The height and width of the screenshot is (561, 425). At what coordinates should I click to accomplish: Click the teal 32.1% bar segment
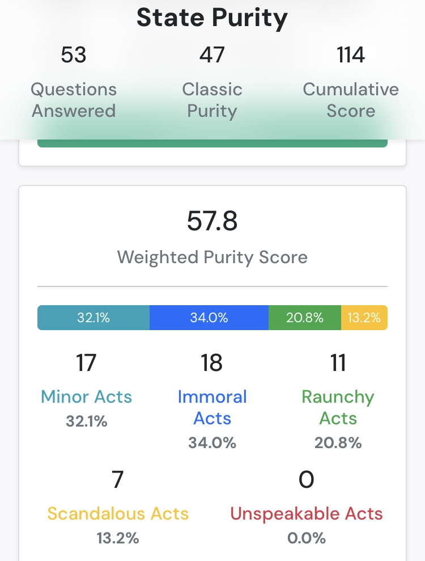point(93,317)
